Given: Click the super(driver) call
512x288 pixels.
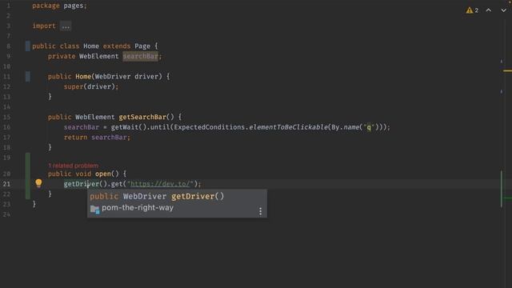Looking at the screenshot, I should [x=91, y=86].
